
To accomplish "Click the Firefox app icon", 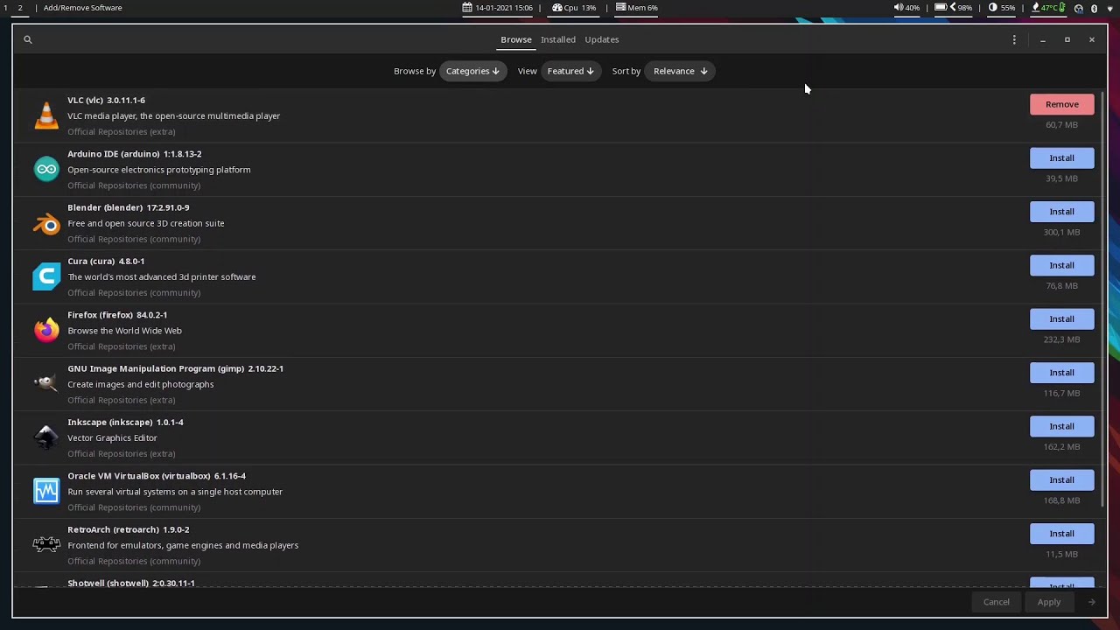I will (x=46, y=330).
